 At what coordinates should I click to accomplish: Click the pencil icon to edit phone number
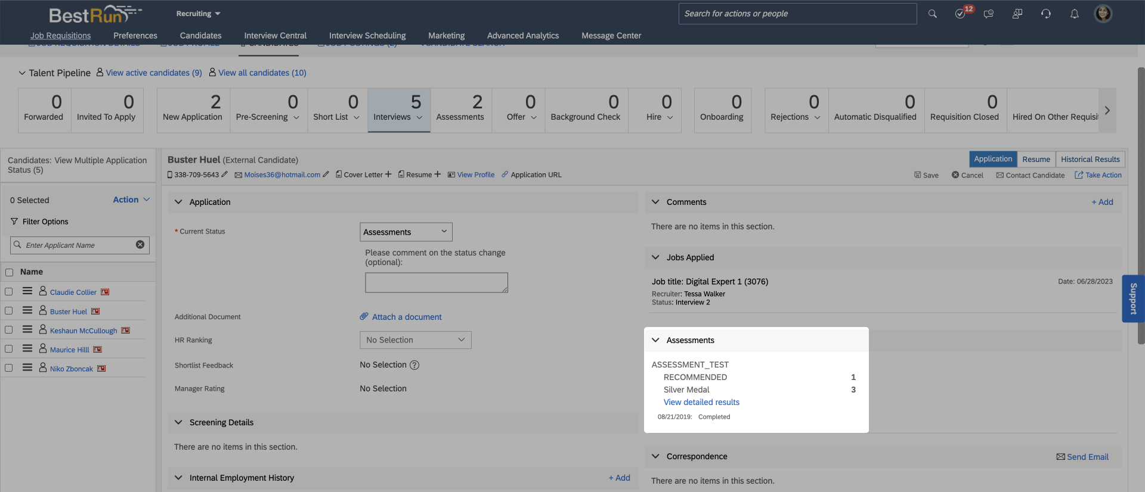(225, 175)
